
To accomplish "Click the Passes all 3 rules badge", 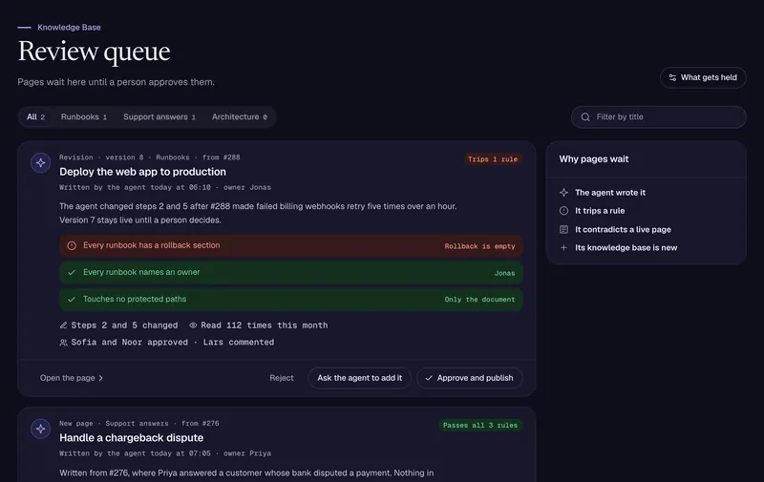I will click(x=480, y=426).
